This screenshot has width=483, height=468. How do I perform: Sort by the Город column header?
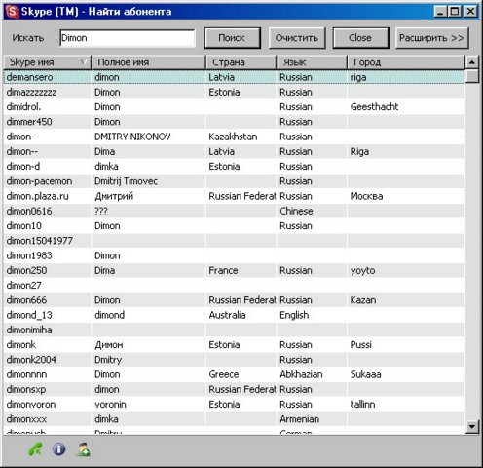pyautogui.click(x=406, y=62)
